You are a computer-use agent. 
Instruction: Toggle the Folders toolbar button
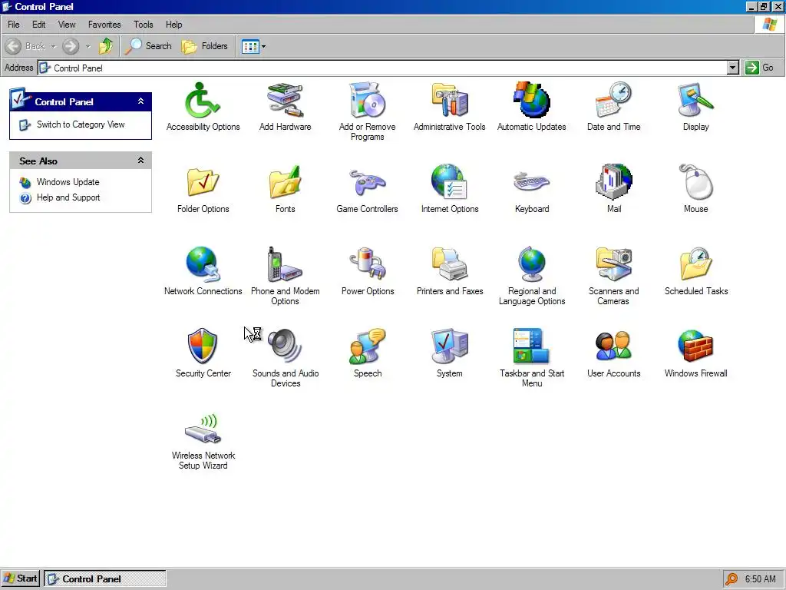click(204, 47)
